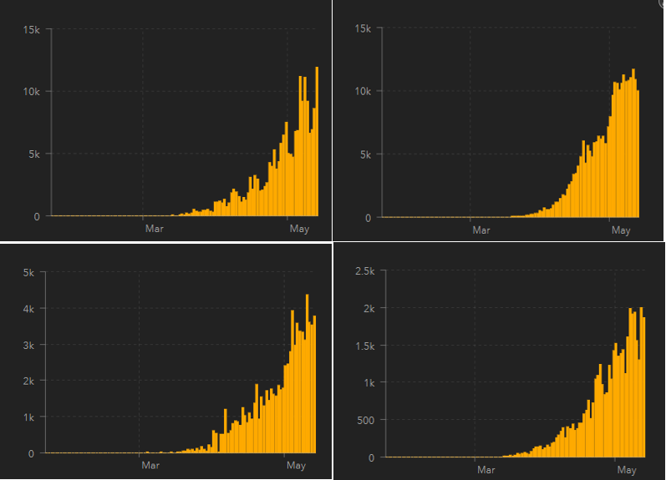Select the Mar label in the top-left chart

pyautogui.click(x=154, y=228)
